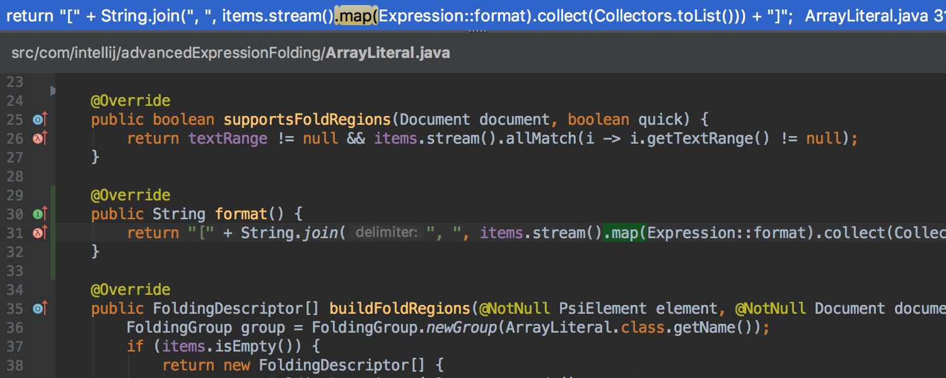Click line number 33 in the gutter
946x378 pixels.
pos(15,271)
